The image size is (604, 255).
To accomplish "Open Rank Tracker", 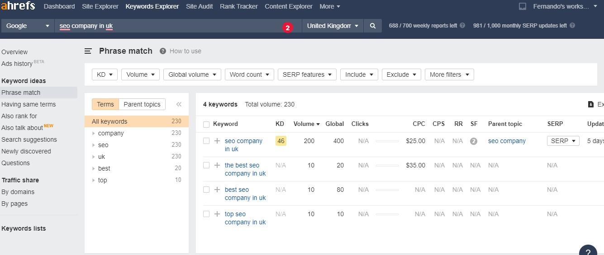I will (x=238, y=6).
